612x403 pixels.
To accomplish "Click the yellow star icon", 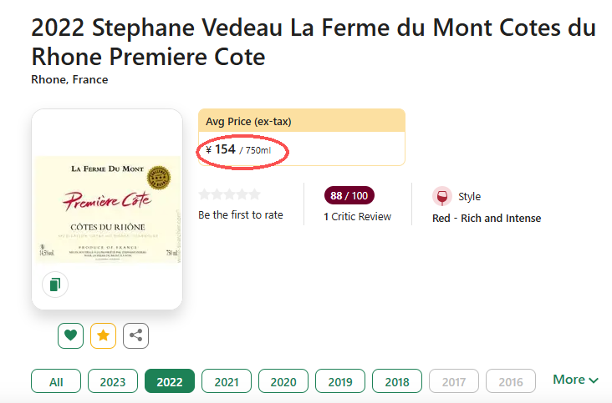I will click(x=104, y=335).
